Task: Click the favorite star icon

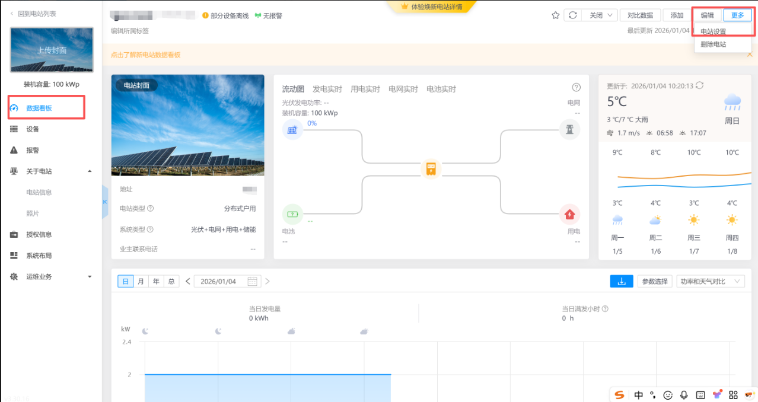Action: coord(555,15)
